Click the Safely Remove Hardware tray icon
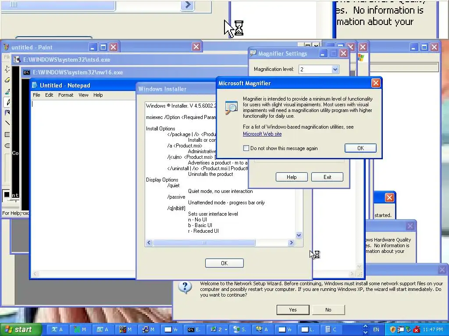The width and height of the screenshot is (449, 336). pos(408,329)
